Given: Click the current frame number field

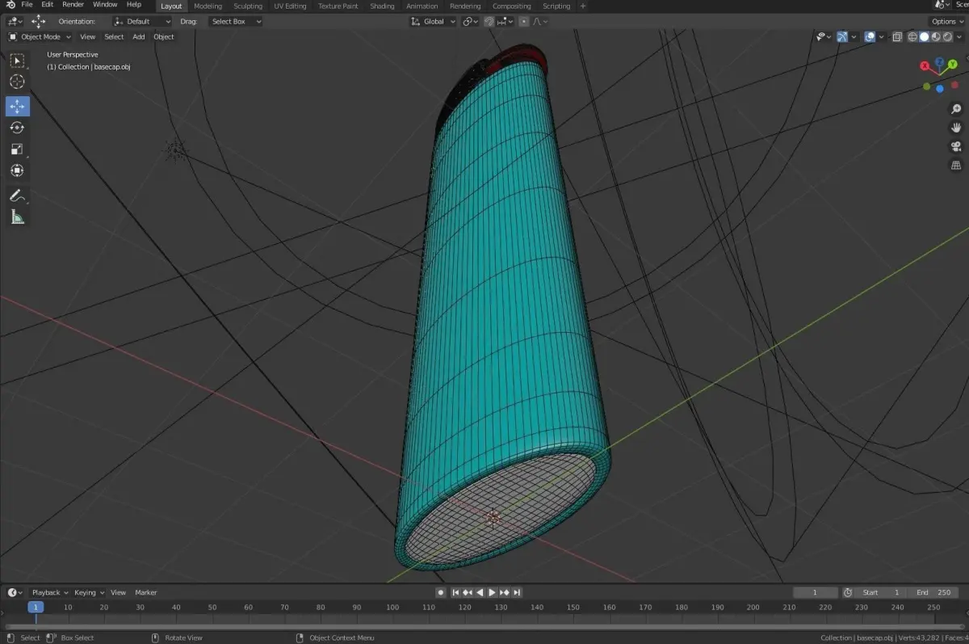Looking at the screenshot, I should 815,592.
